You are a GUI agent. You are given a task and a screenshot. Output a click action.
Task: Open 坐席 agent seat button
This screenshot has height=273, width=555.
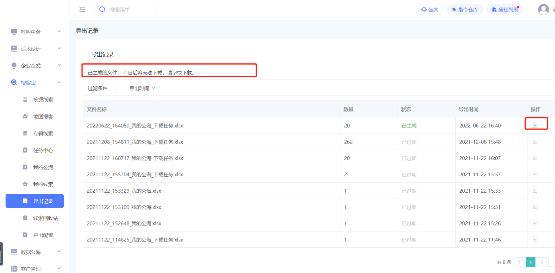(x=429, y=10)
